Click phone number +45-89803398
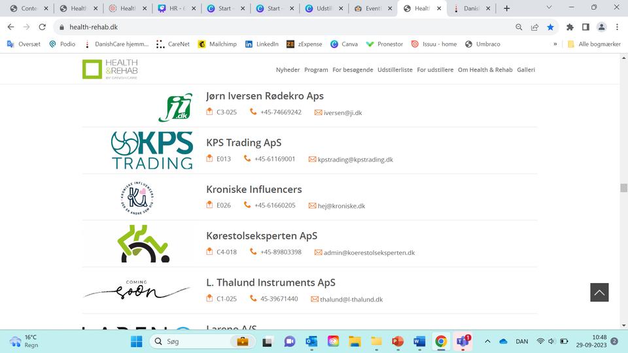Image resolution: width=628 pixels, height=353 pixels. pos(281,252)
